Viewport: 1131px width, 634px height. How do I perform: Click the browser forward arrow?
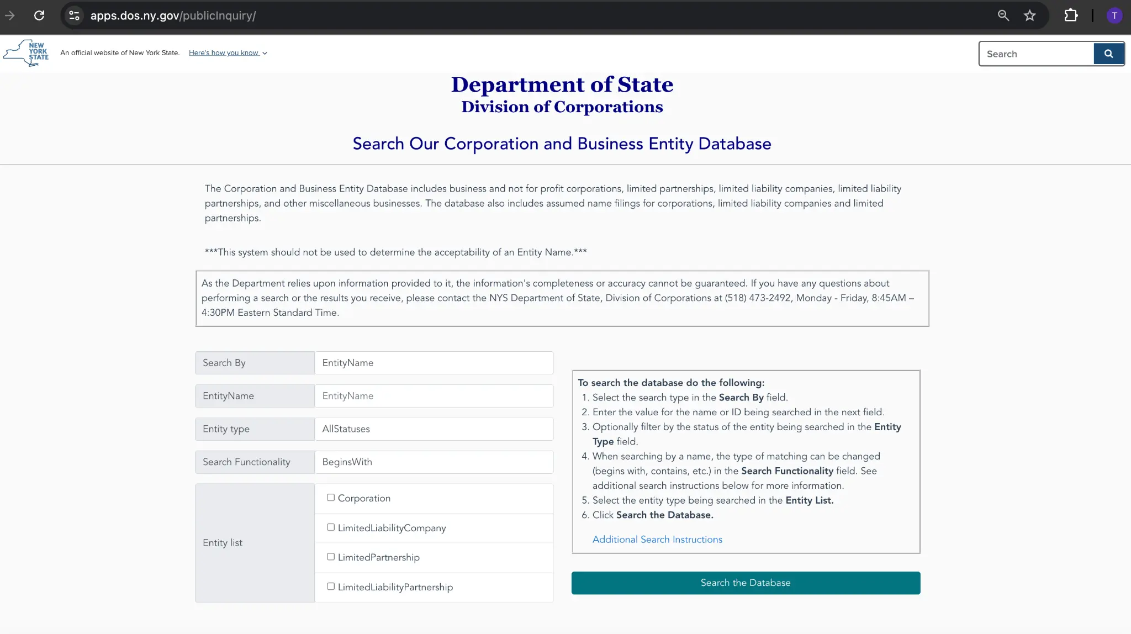(x=9, y=15)
